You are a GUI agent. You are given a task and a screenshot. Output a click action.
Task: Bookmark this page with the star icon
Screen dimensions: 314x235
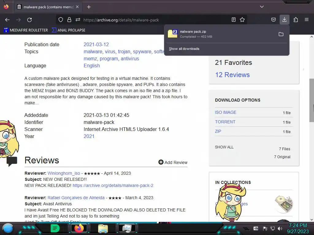(242, 20)
